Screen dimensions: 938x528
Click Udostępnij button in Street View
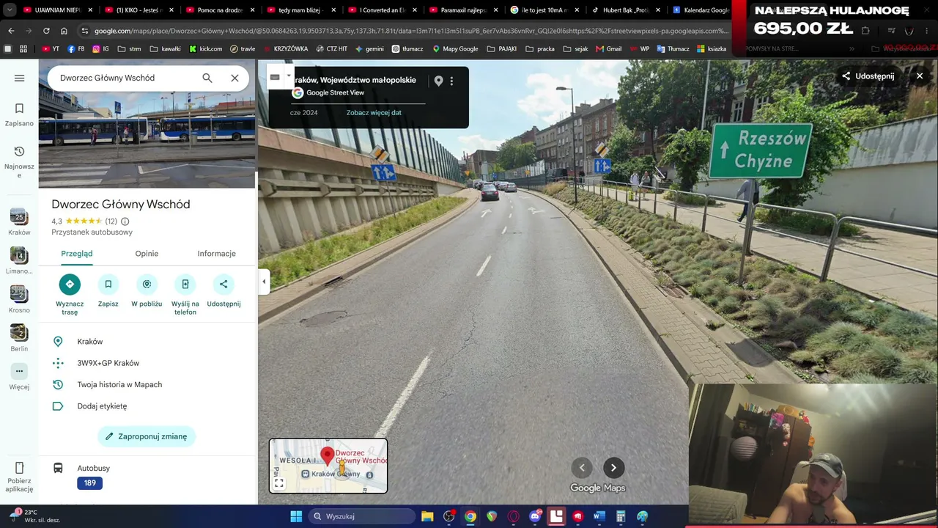pyautogui.click(x=868, y=76)
